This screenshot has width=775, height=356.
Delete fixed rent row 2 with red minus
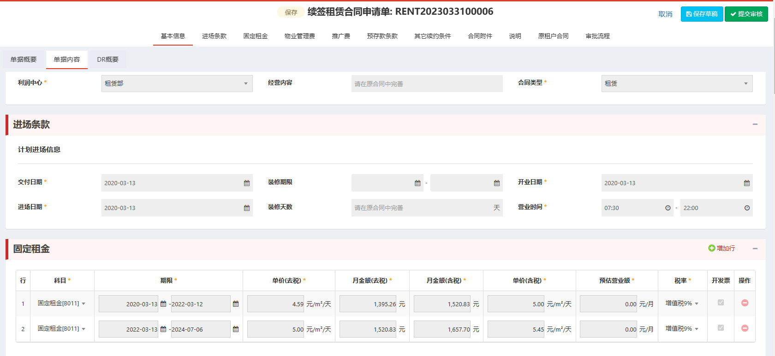[745, 328]
